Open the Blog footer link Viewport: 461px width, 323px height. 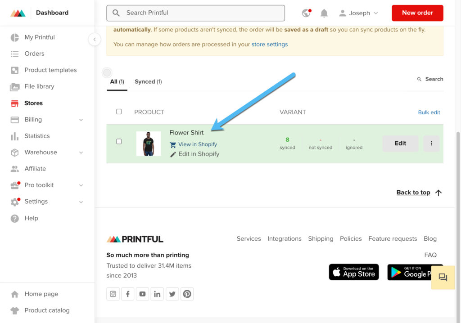point(430,238)
